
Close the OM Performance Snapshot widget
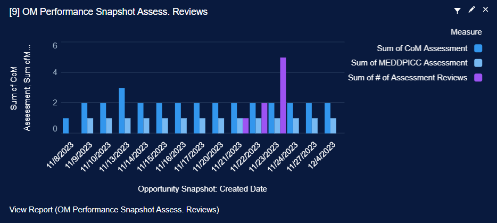click(485, 10)
